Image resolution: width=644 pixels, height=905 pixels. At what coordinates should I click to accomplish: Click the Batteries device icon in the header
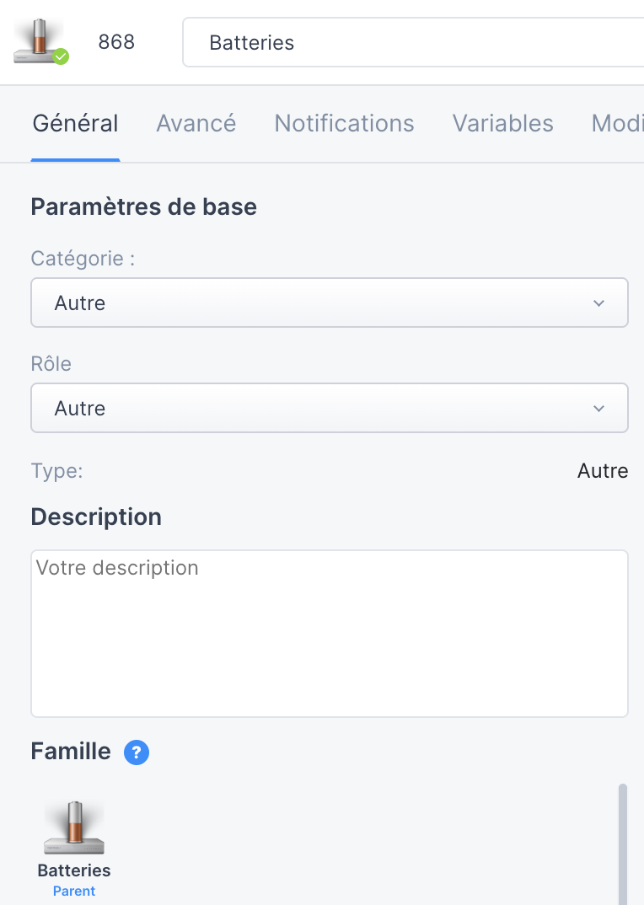pos(39,41)
